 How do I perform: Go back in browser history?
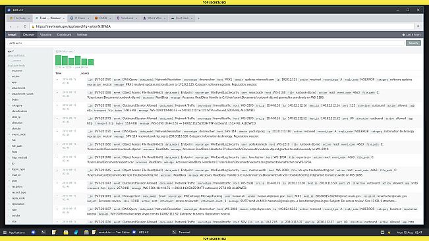click(x=11, y=26)
